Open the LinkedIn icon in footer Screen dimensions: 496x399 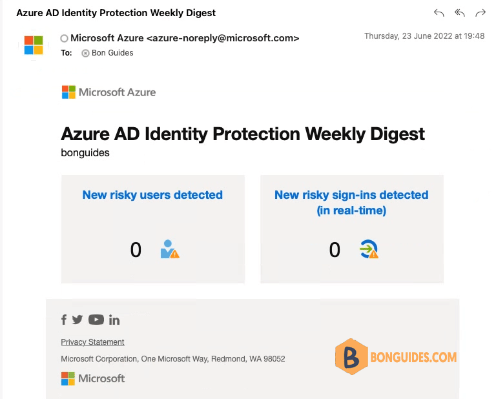tap(114, 320)
